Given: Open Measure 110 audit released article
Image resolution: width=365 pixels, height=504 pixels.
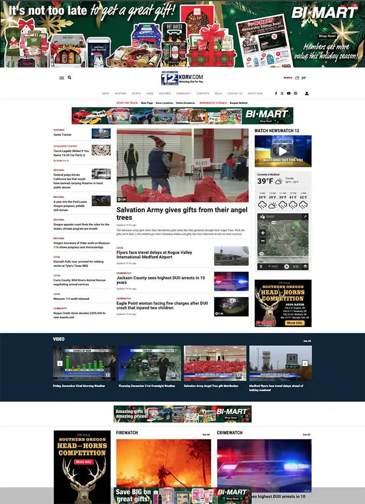Looking at the screenshot, I should (x=72, y=298).
